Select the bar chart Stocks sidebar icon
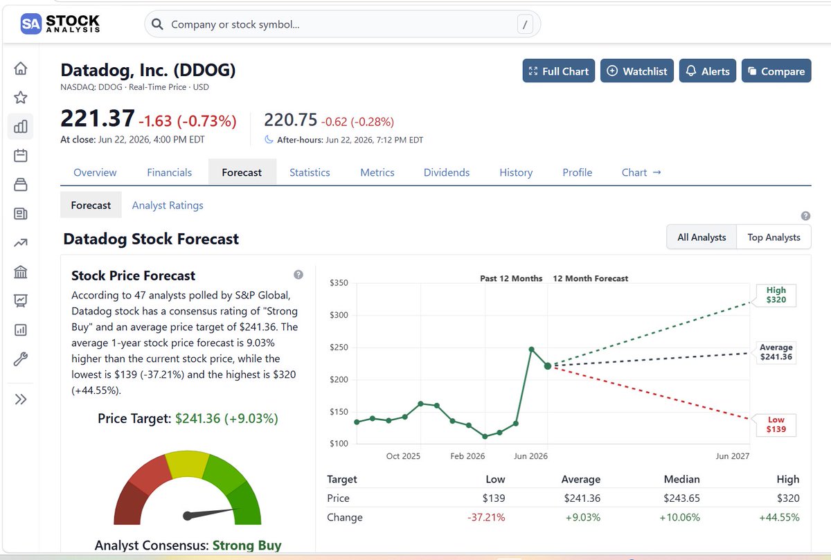The image size is (831, 560). tap(21, 126)
